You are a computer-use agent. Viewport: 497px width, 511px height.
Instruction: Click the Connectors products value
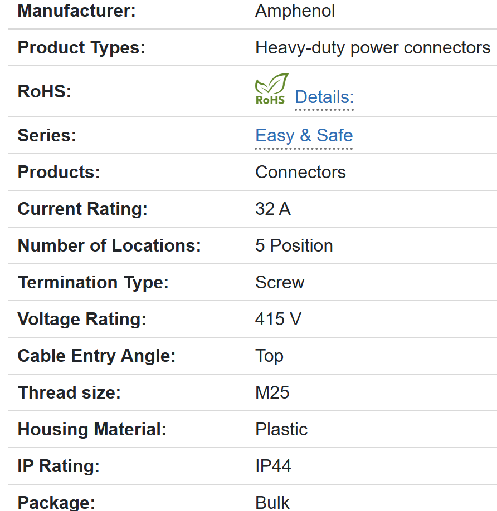[x=300, y=172]
